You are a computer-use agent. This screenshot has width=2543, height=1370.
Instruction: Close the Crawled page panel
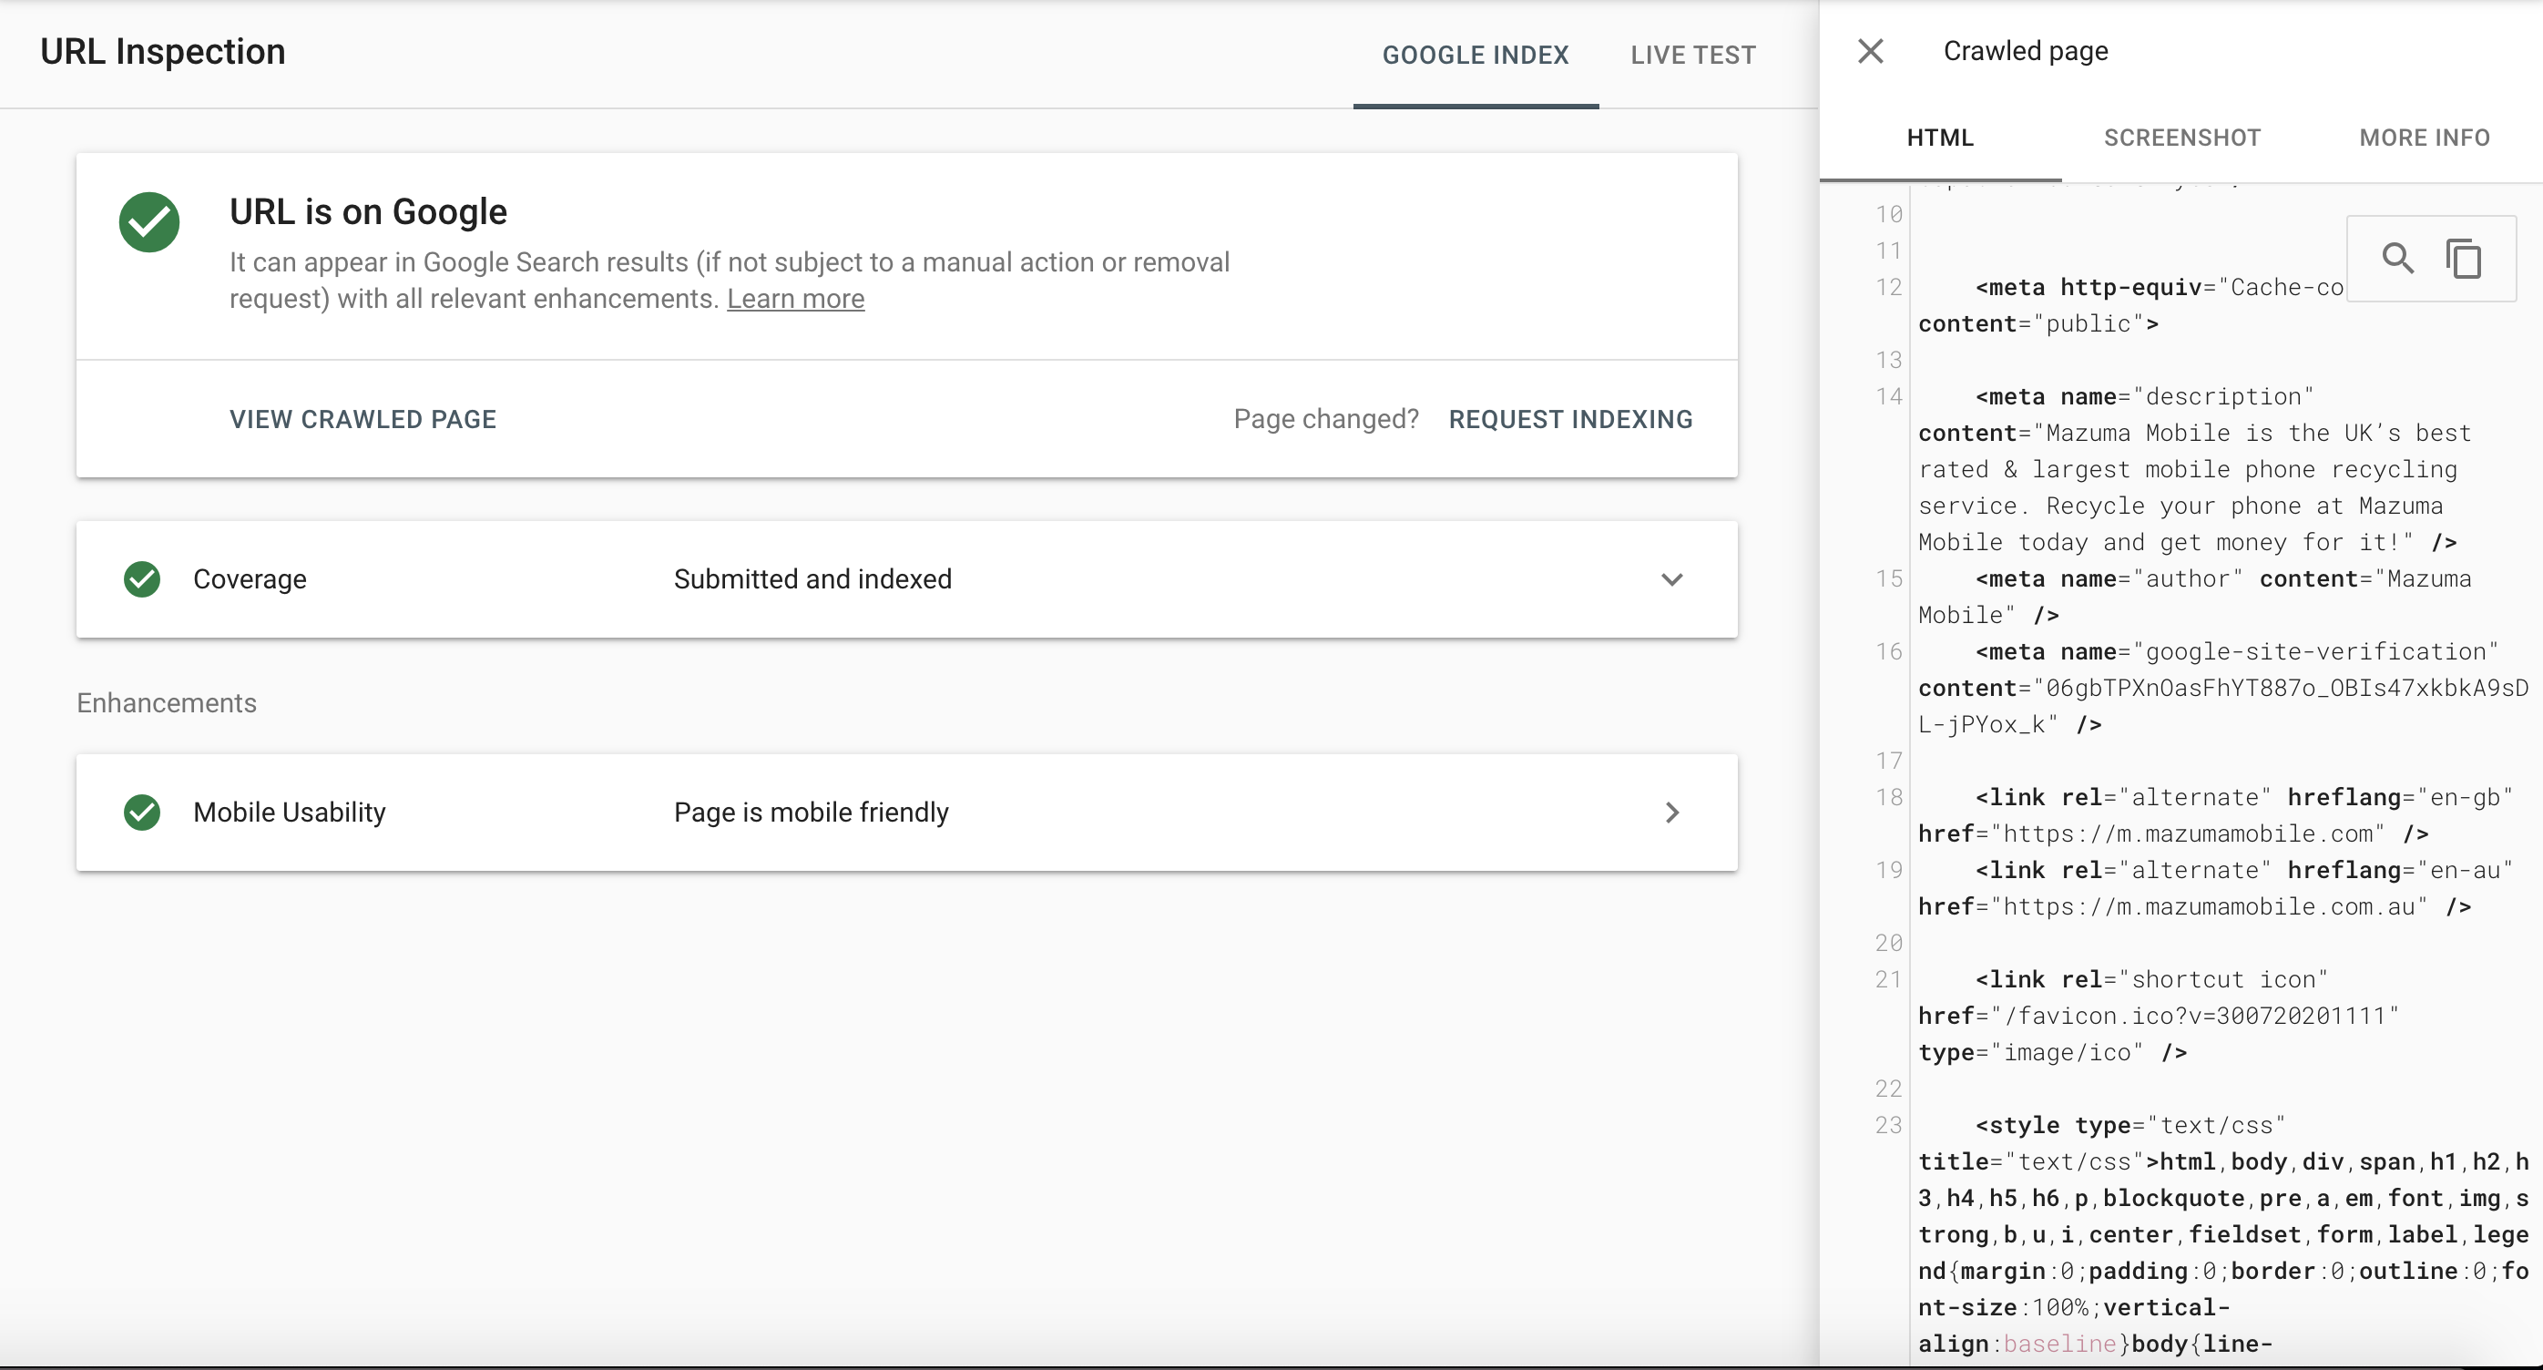[x=1870, y=51]
